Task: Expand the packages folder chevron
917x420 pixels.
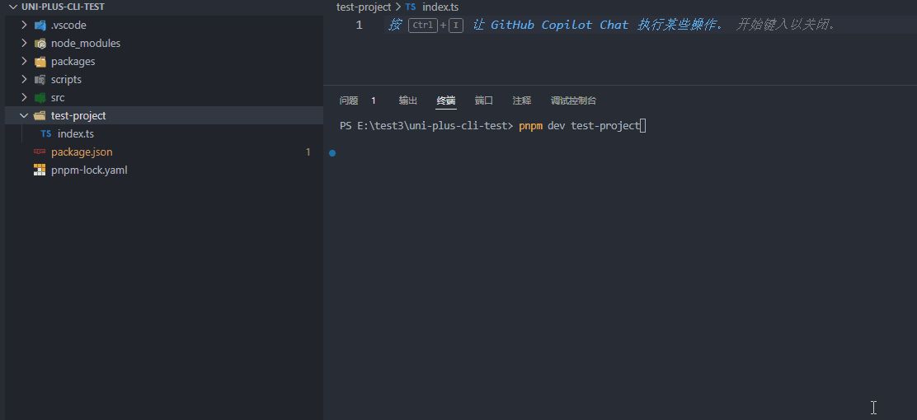Action: 25,62
